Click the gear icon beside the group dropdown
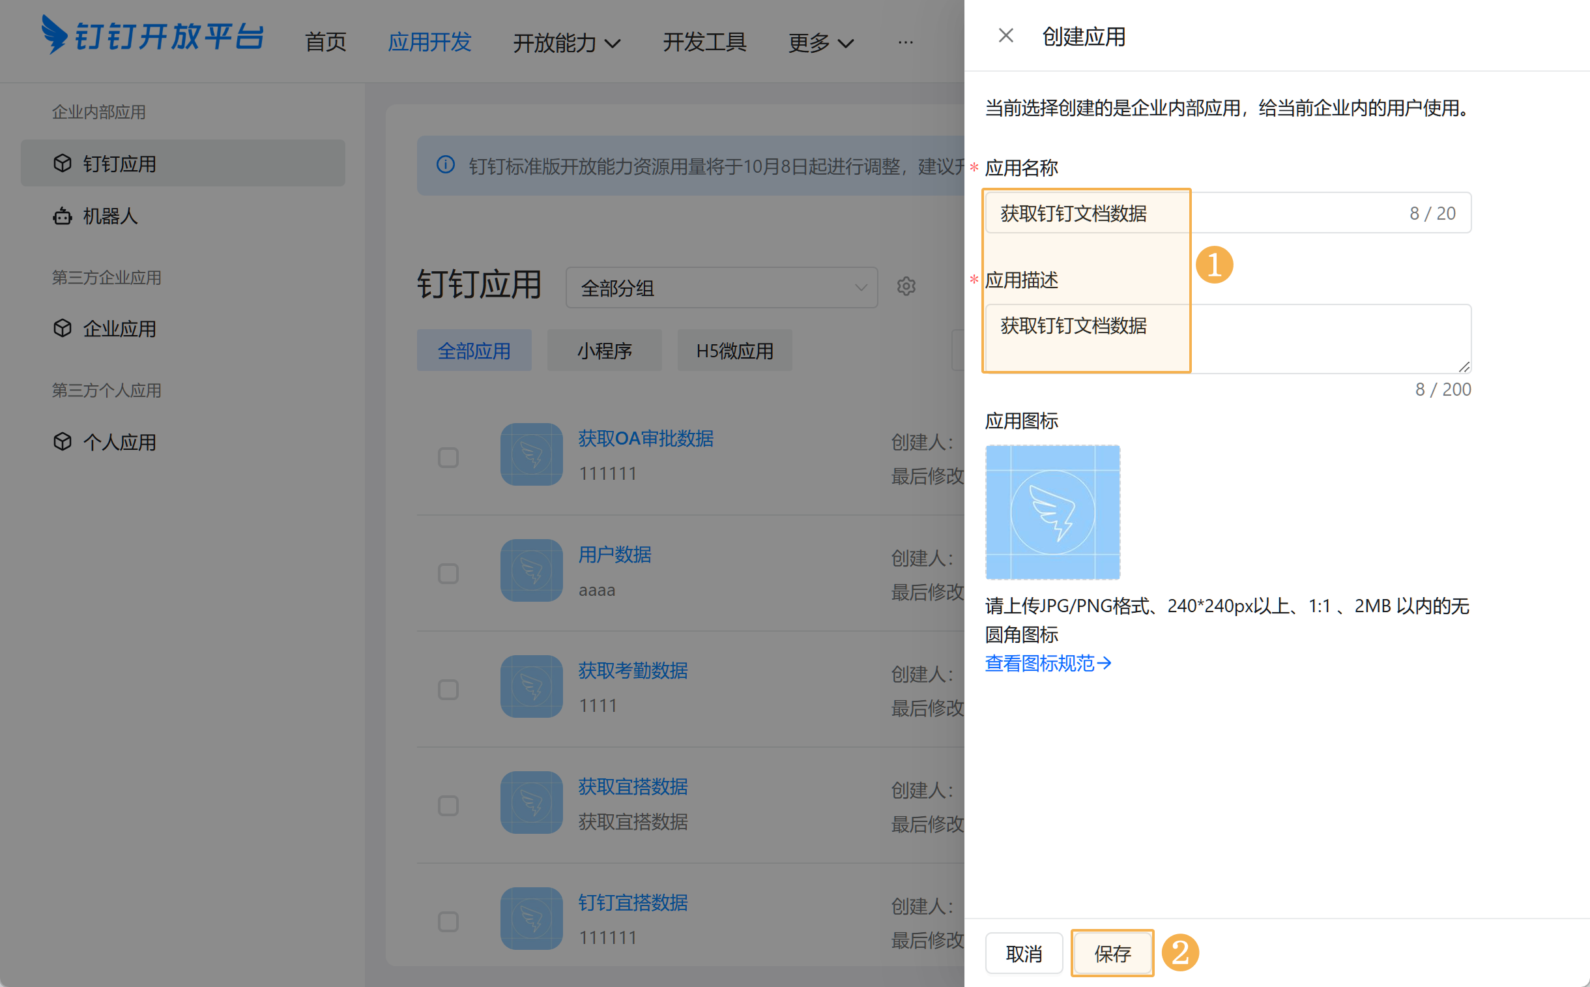Image resolution: width=1590 pixels, height=987 pixels. [906, 287]
